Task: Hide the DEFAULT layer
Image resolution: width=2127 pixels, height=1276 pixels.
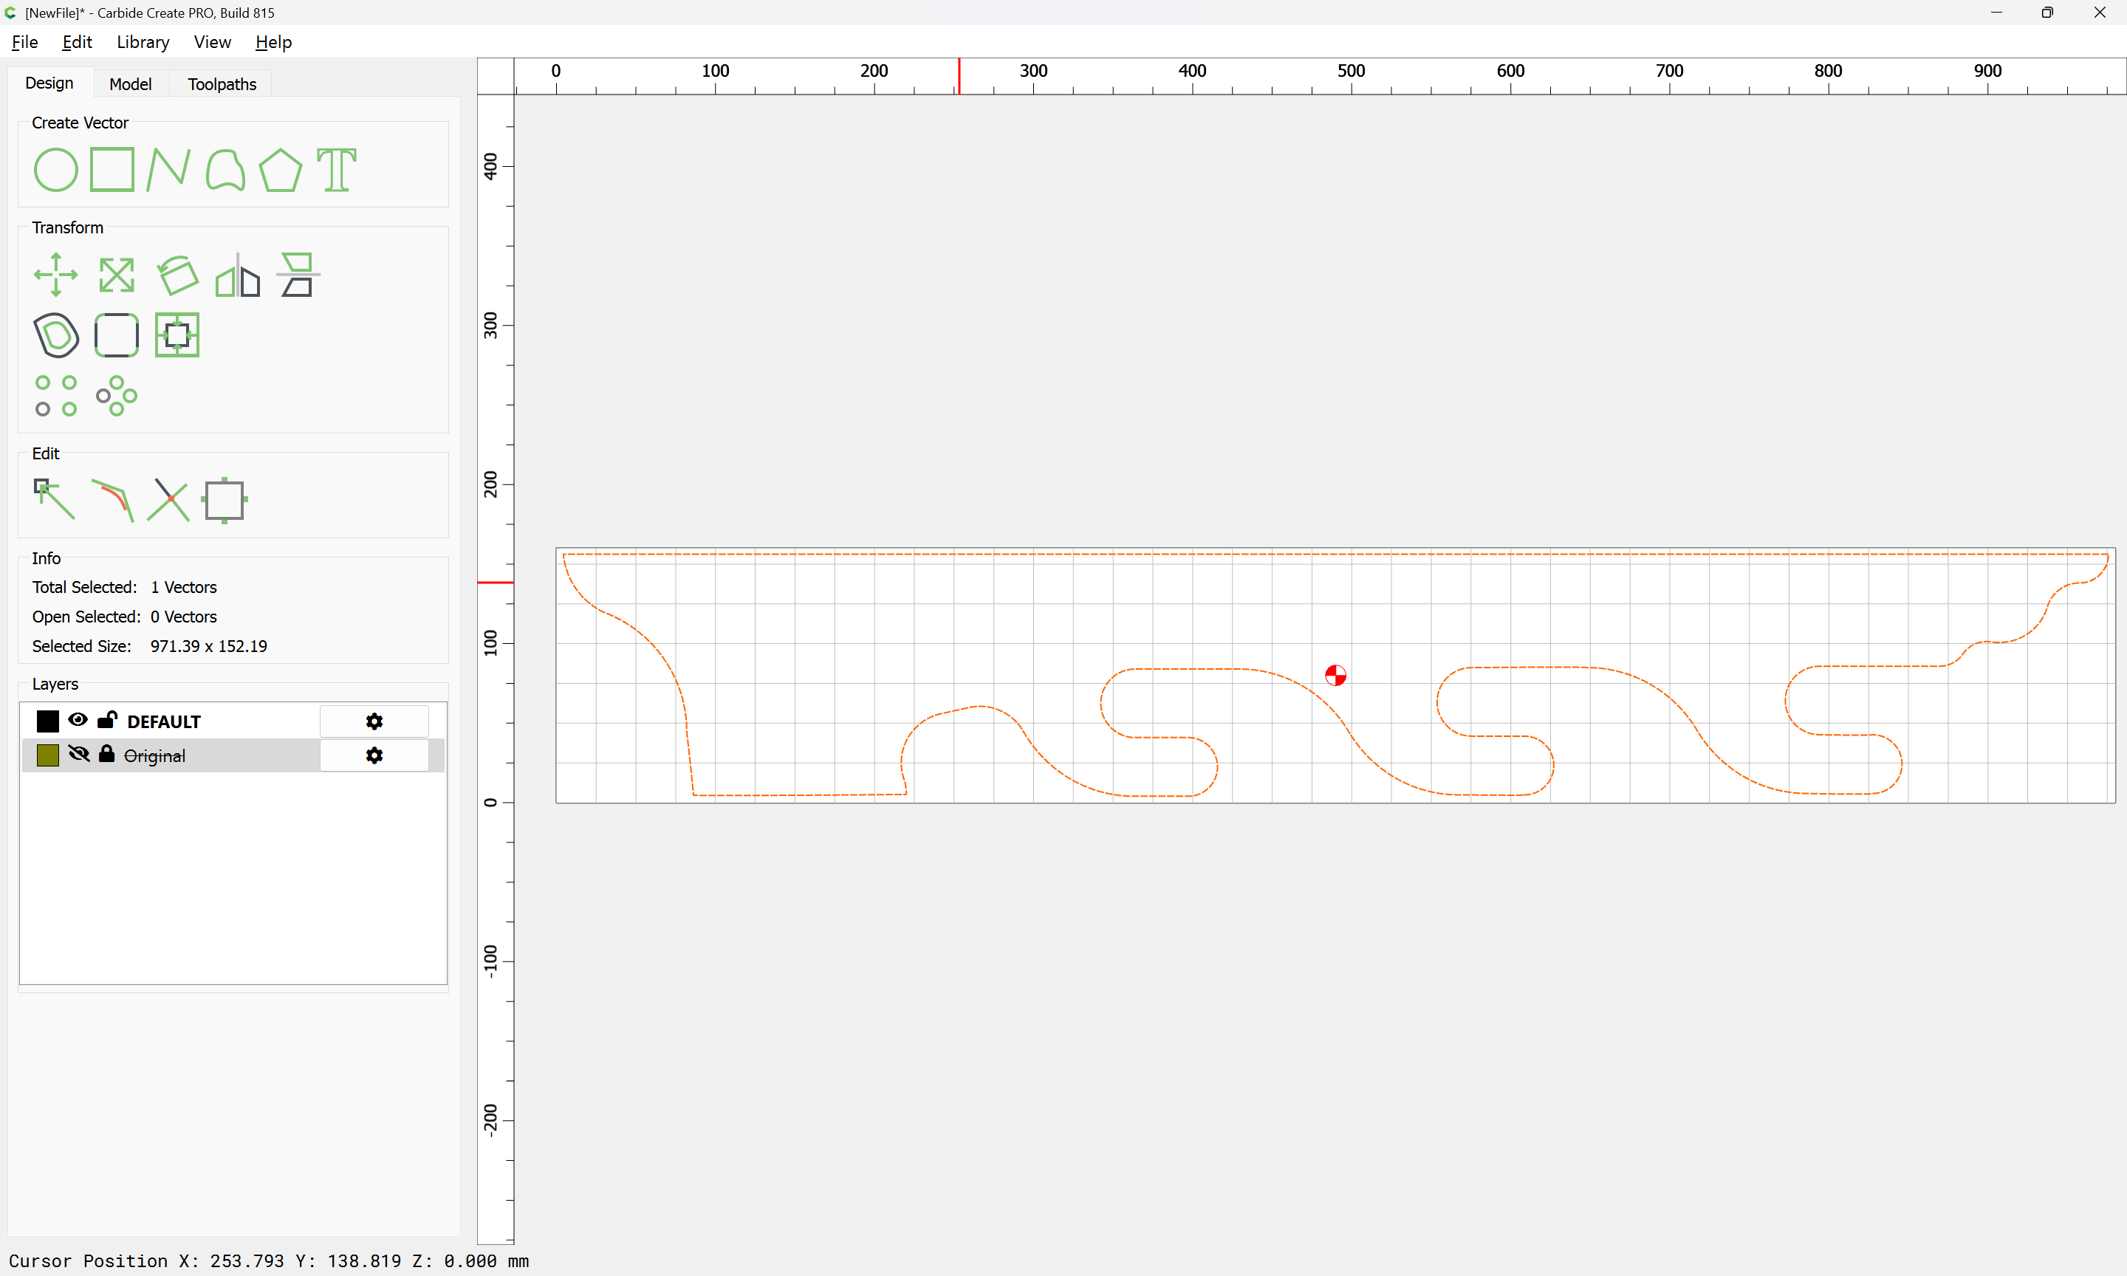Action: [78, 721]
